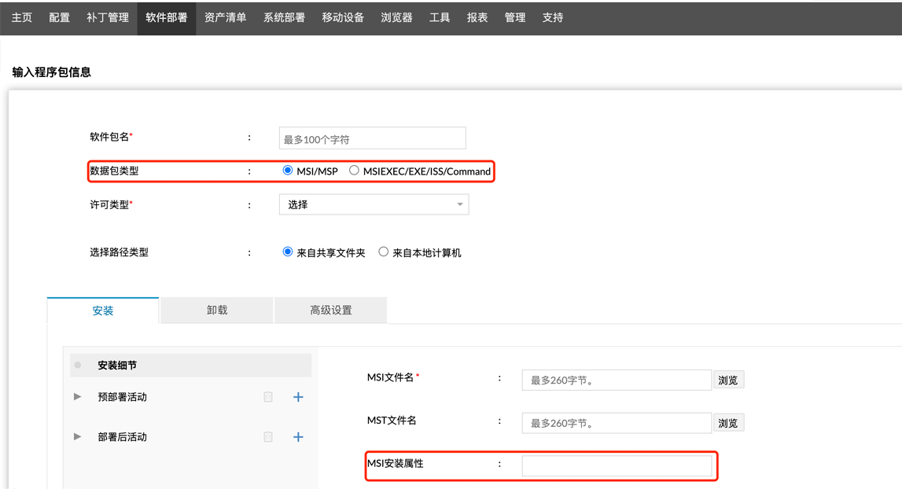Screen dimensions: 902x489
Task: Choose the MSIEXEC/EXE/ISS/Command radio option
Action: pos(354,171)
